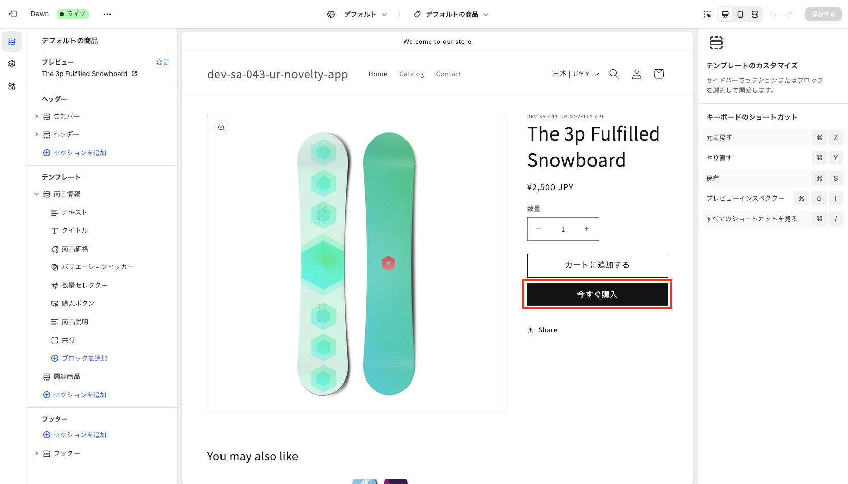
Task: Click the quantity input field
Action: point(563,229)
